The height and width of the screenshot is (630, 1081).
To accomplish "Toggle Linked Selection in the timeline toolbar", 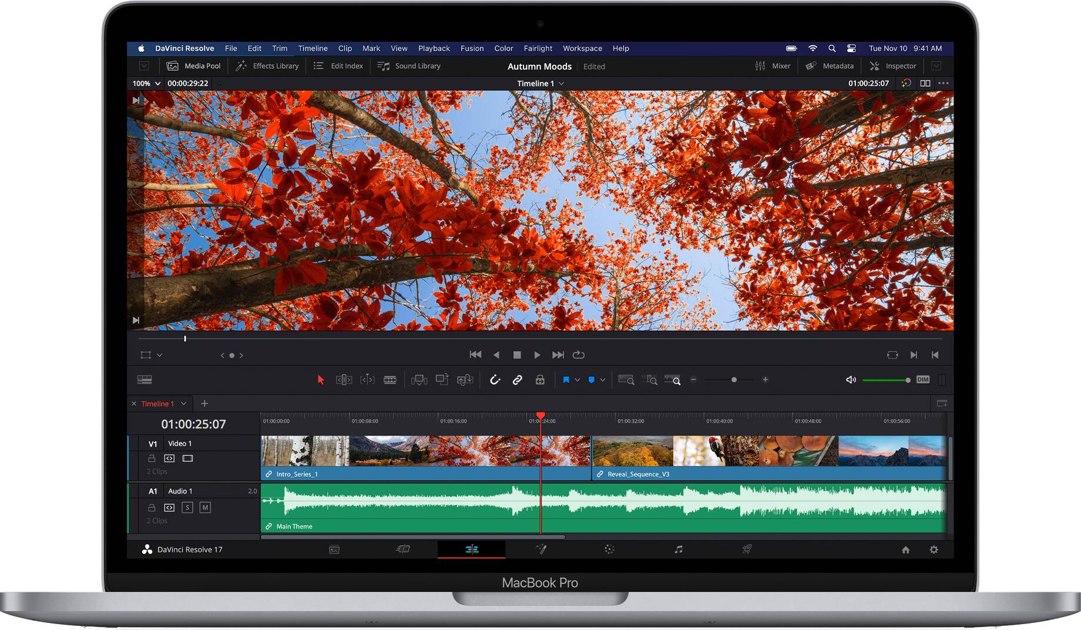I will (x=518, y=380).
